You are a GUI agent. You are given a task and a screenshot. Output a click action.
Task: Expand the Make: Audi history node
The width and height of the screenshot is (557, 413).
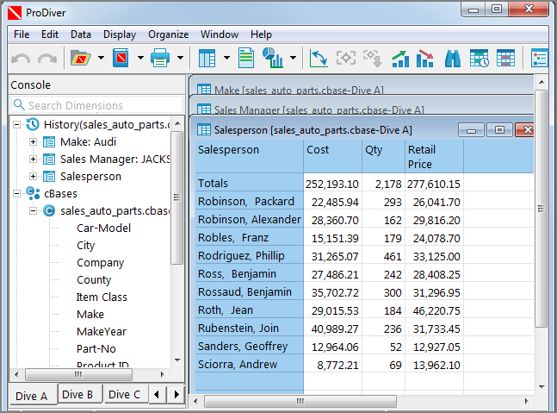(33, 141)
